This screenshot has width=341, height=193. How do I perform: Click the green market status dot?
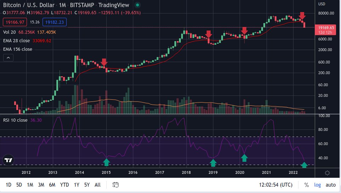point(138,5)
